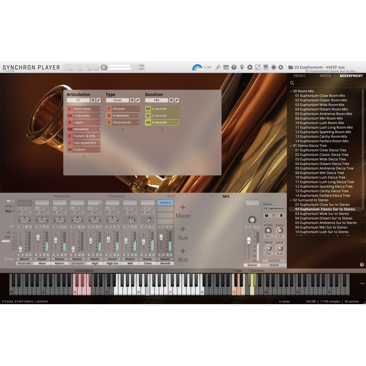Save the reverb preset with floppy icon

click(266, 216)
